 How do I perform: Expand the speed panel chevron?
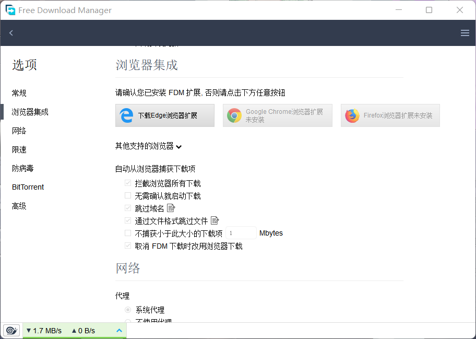coord(120,331)
